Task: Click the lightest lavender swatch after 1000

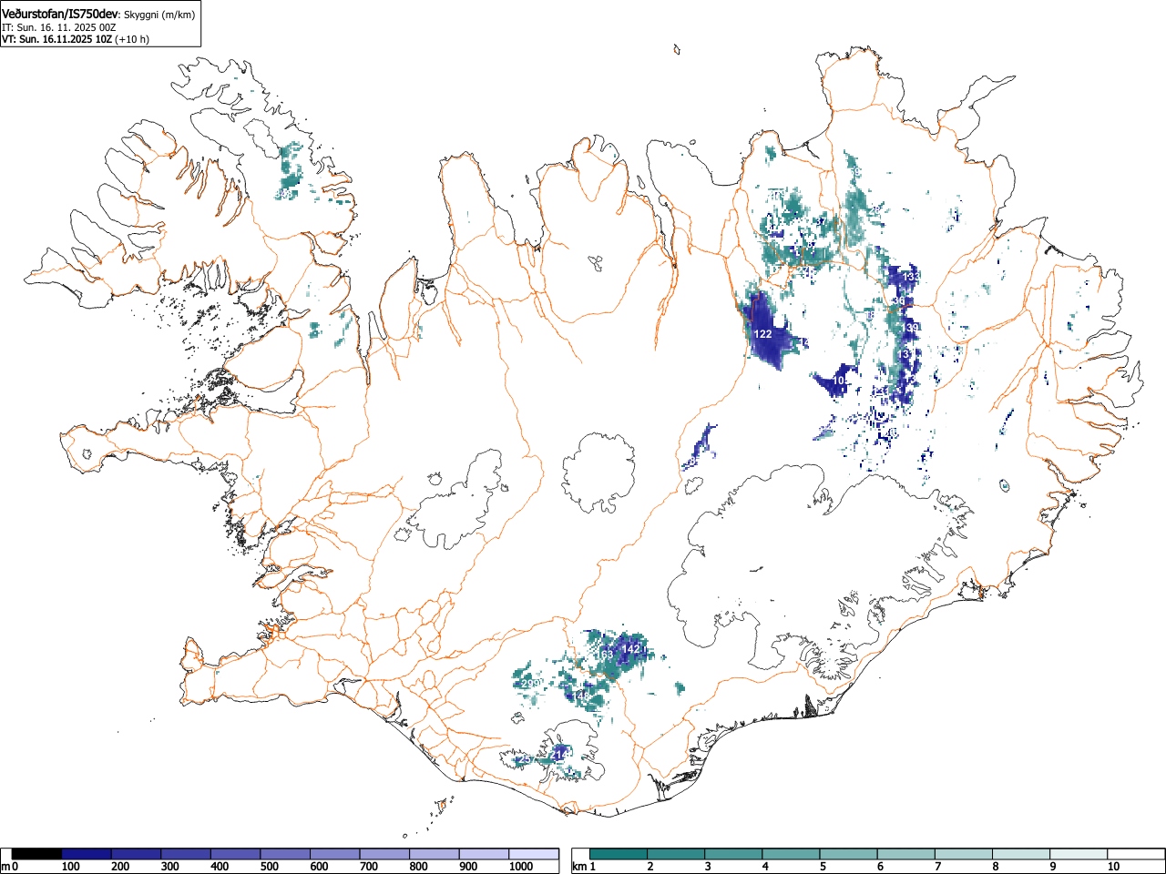Action: point(533,854)
